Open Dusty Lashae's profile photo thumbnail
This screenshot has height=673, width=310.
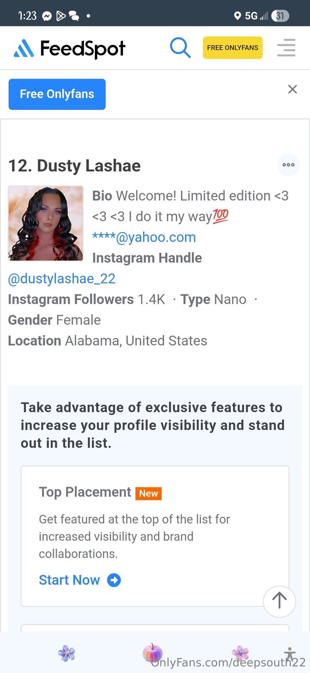[46, 223]
